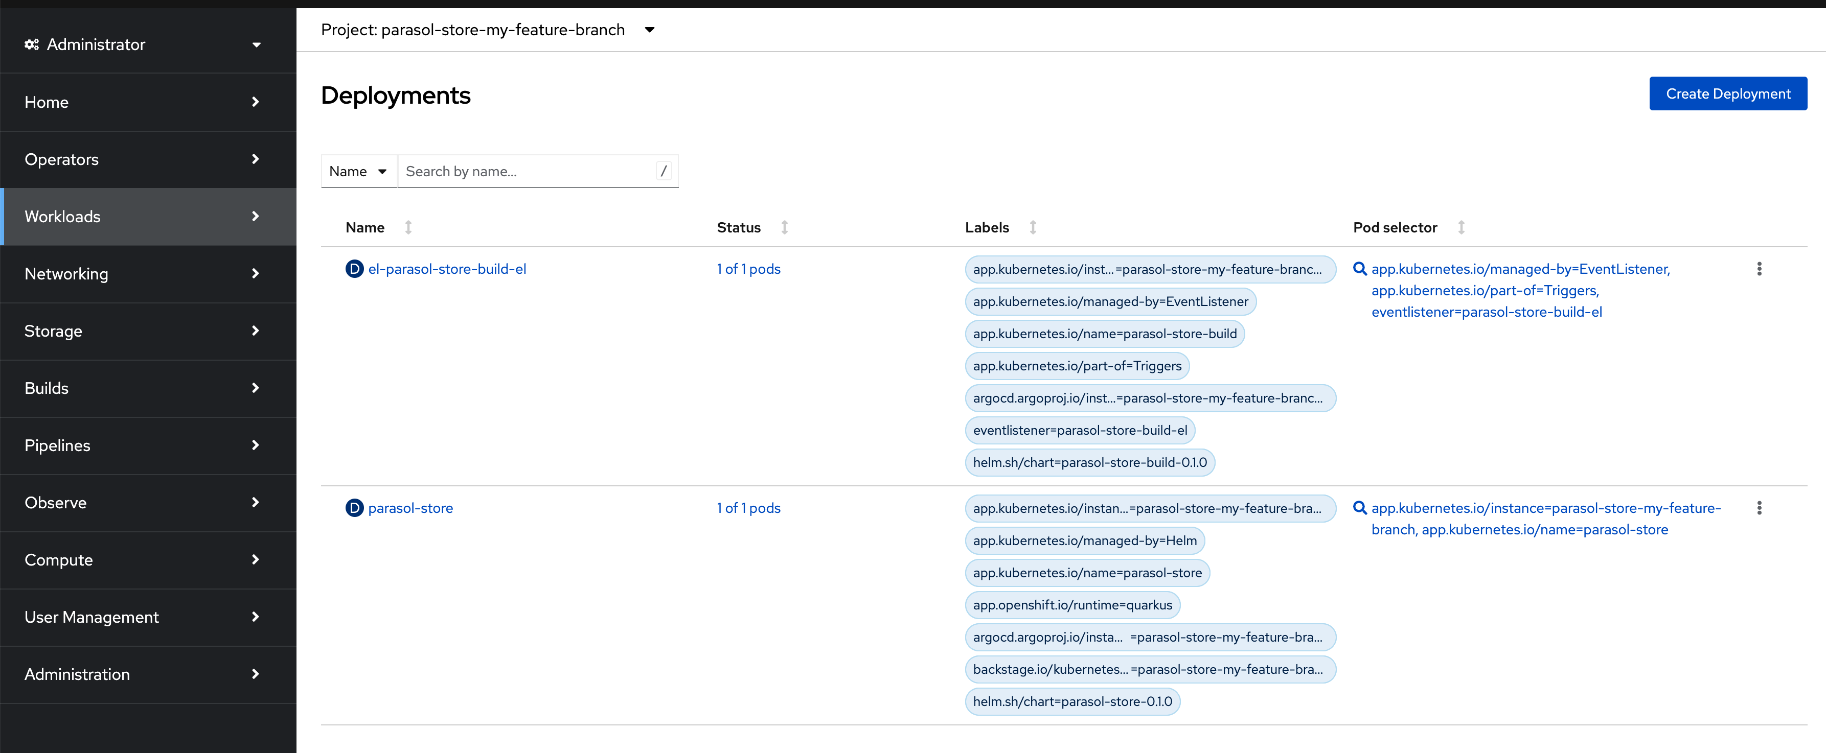The image size is (1826, 753).
Task: Open the Administration navigation menu
Action: (x=147, y=674)
